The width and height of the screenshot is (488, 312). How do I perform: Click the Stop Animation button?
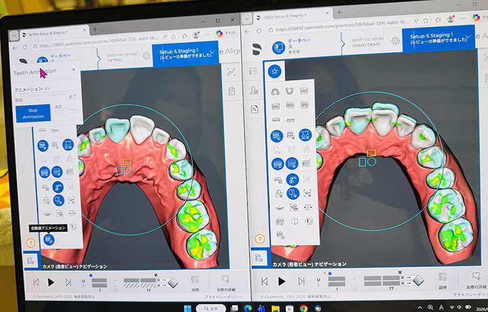(x=34, y=113)
